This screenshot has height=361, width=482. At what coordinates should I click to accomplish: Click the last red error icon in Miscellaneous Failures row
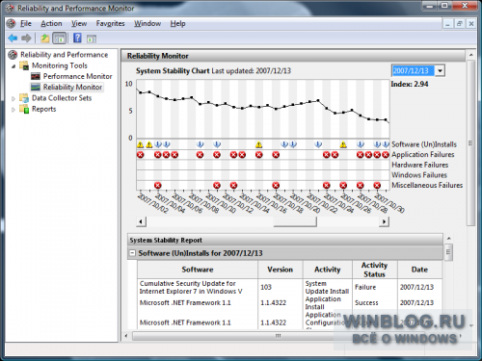pyautogui.click(x=377, y=186)
